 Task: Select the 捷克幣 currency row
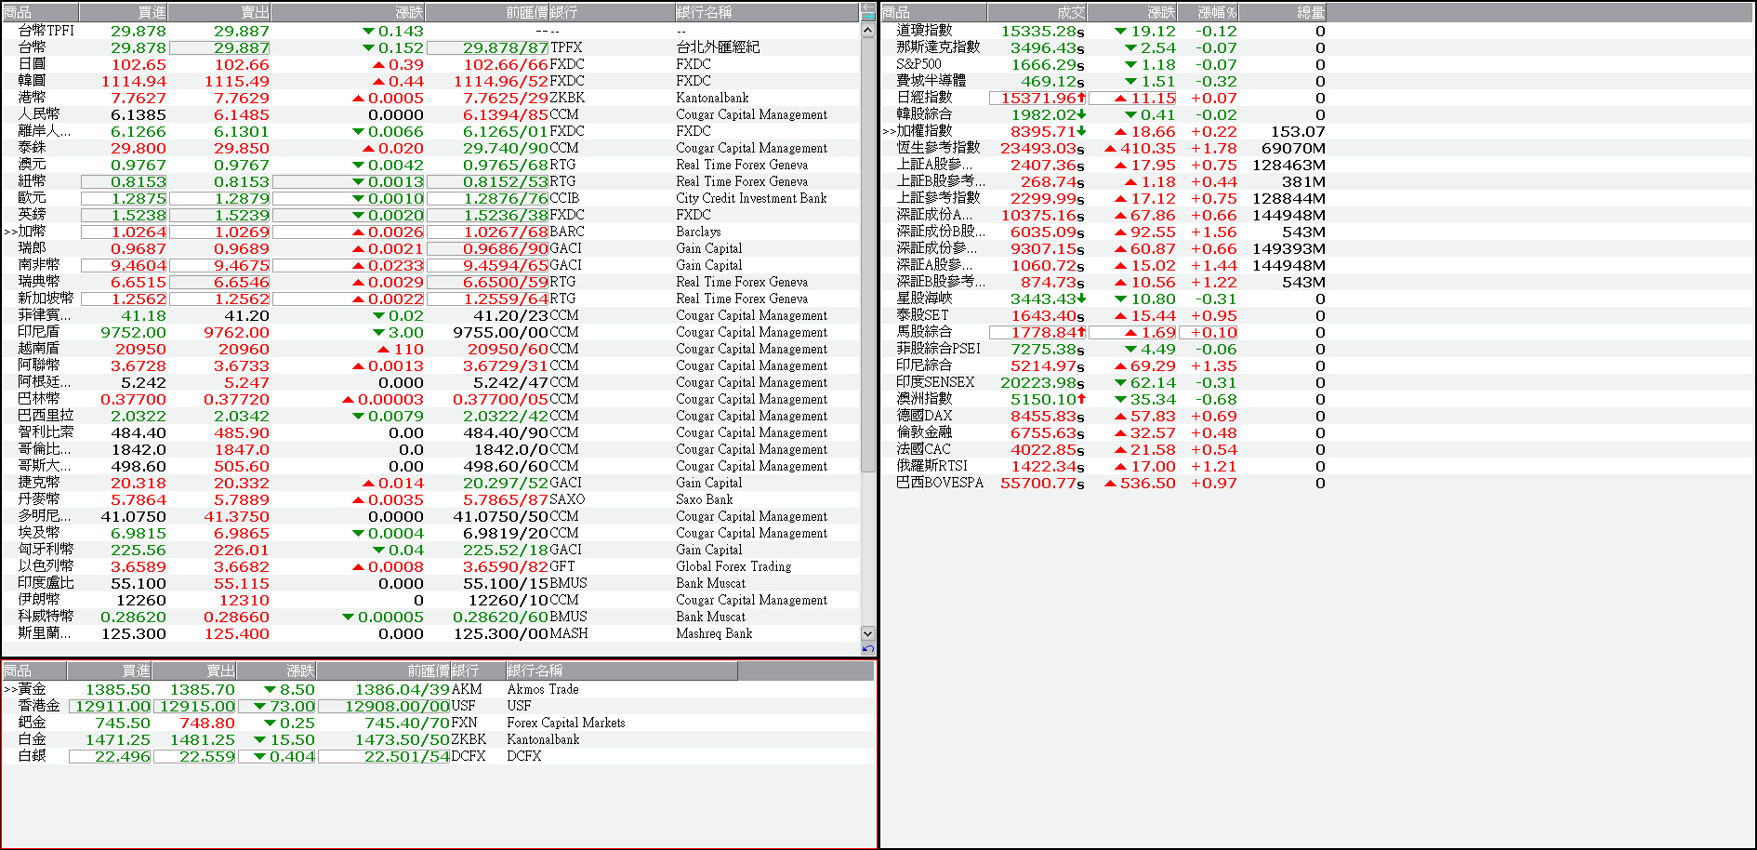[x=430, y=483]
